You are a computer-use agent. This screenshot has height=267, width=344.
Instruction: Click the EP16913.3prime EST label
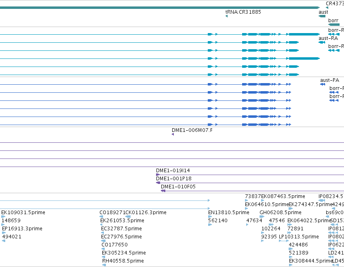click(22, 229)
